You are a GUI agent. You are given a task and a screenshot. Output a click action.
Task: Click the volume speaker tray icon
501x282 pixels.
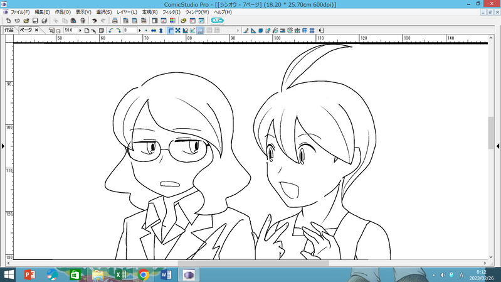(x=443, y=275)
